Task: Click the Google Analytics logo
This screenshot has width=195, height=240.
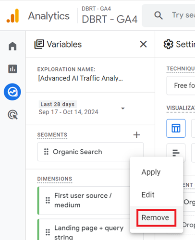Action: (12, 16)
